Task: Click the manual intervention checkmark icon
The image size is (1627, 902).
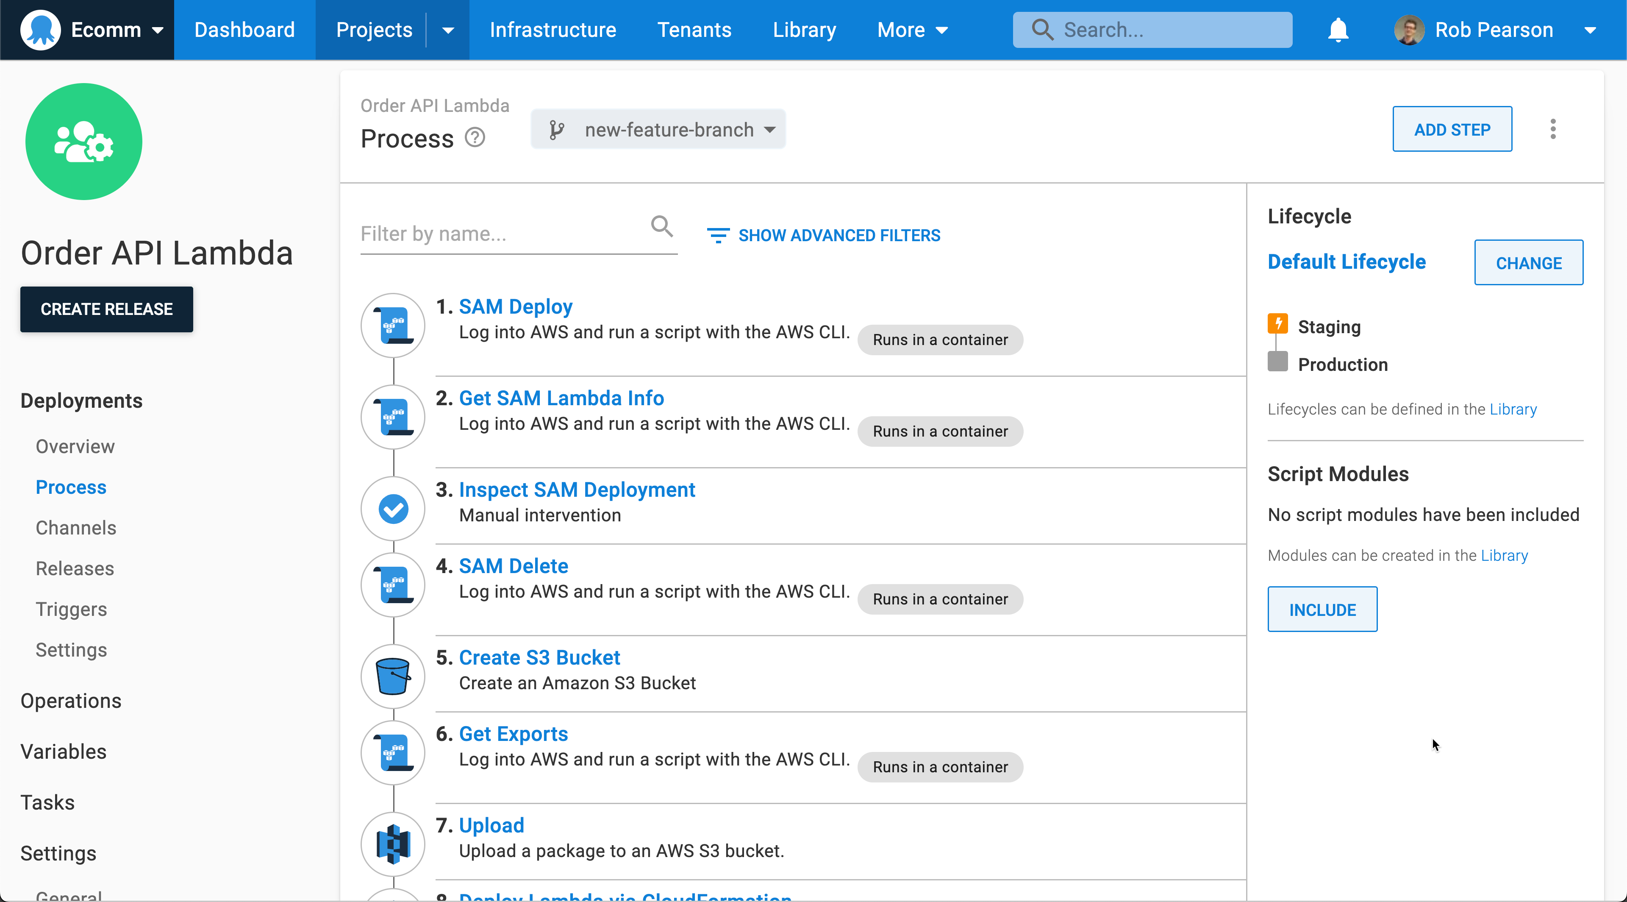Action: pyautogui.click(x=392, y=508)
